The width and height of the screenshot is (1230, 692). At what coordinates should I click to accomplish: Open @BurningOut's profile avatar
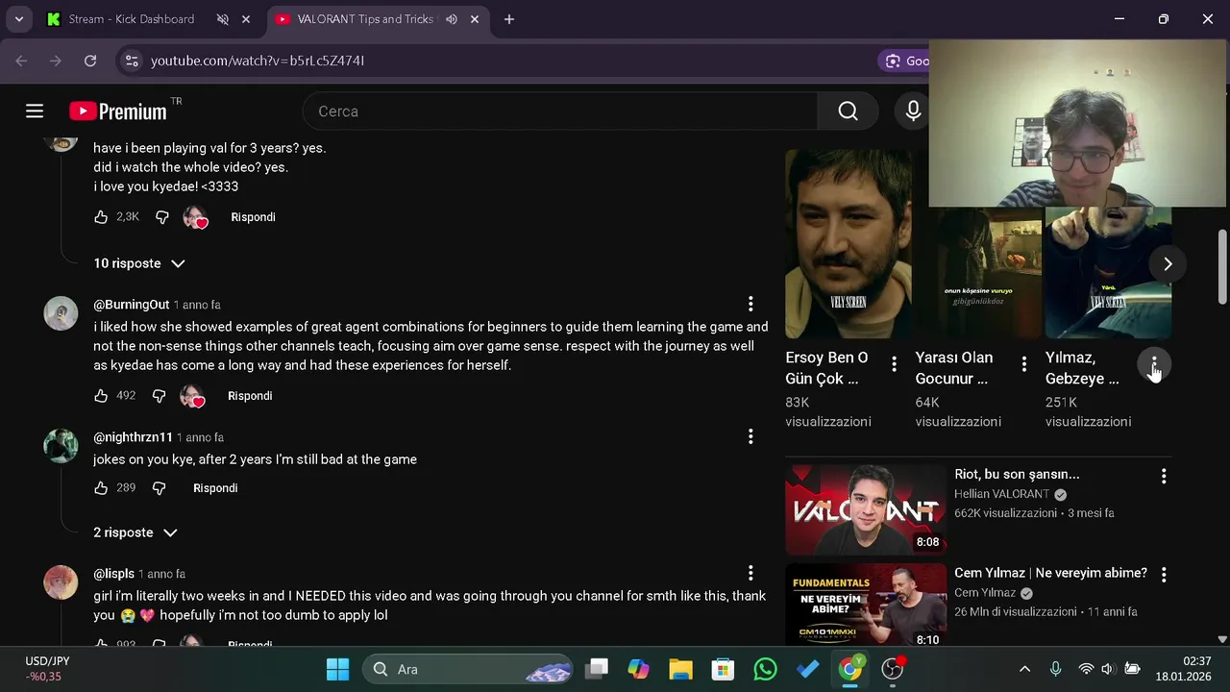(x=61, y=313)
